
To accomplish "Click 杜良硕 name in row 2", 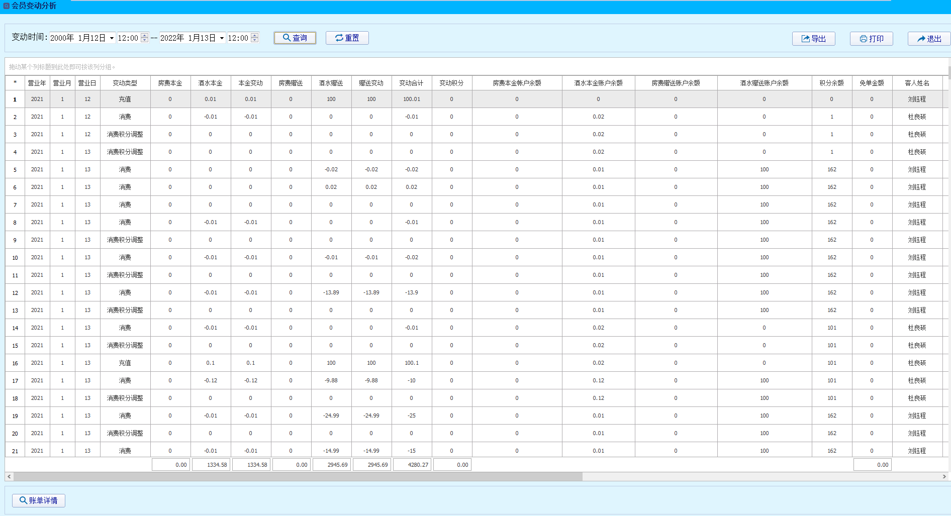I will click(917, 117).
